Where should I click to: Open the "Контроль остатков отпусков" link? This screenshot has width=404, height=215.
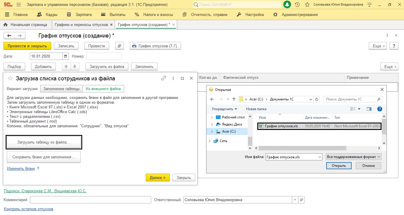pyautogui.click(x=28, y=209)
